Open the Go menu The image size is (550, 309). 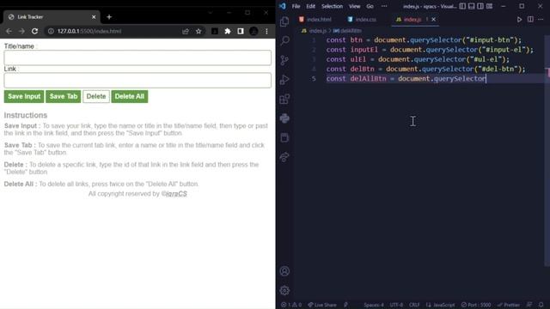[x=370, y=6]
